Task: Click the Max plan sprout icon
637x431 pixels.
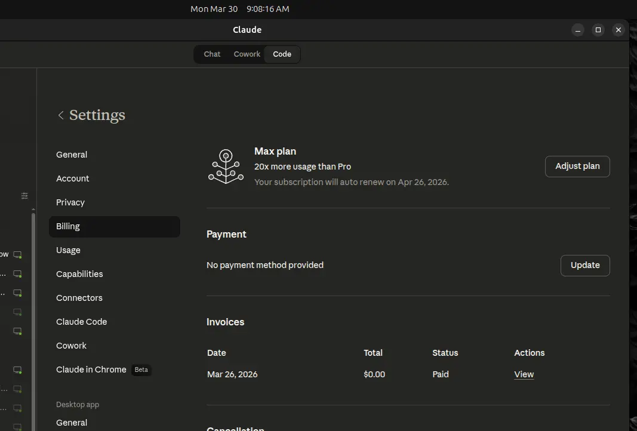Action: 226,167
